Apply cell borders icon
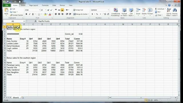The width and height of the screenshot is (183, 103). (x=39, y=14)
